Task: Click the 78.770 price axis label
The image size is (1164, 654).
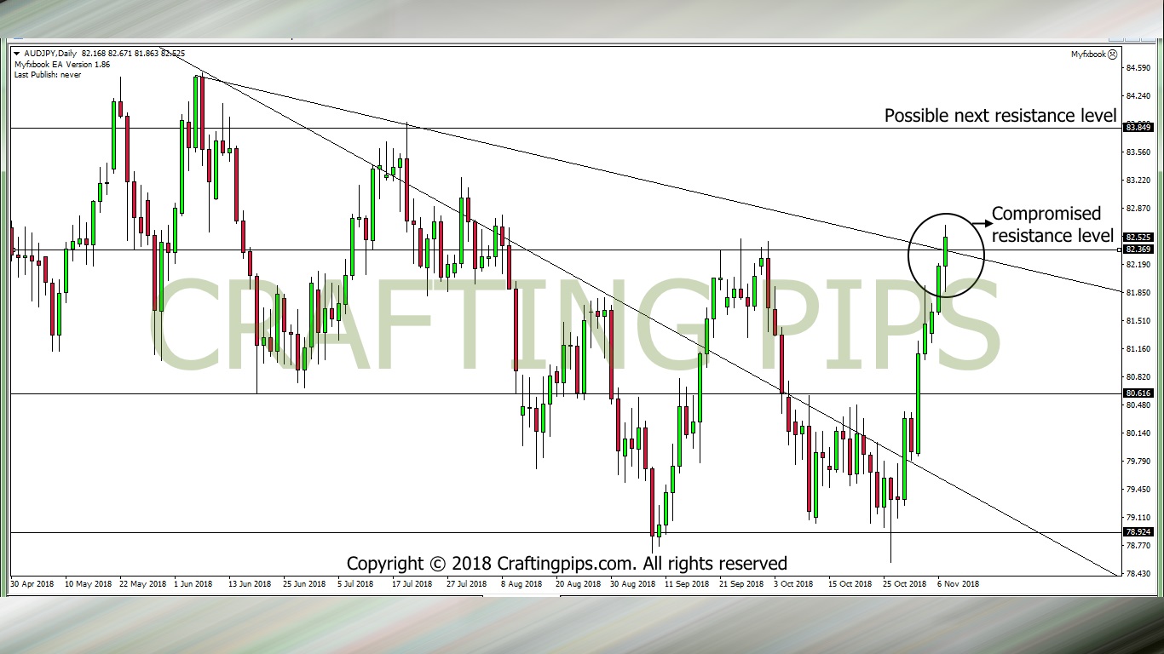Action: click(x=1138, y=546)
